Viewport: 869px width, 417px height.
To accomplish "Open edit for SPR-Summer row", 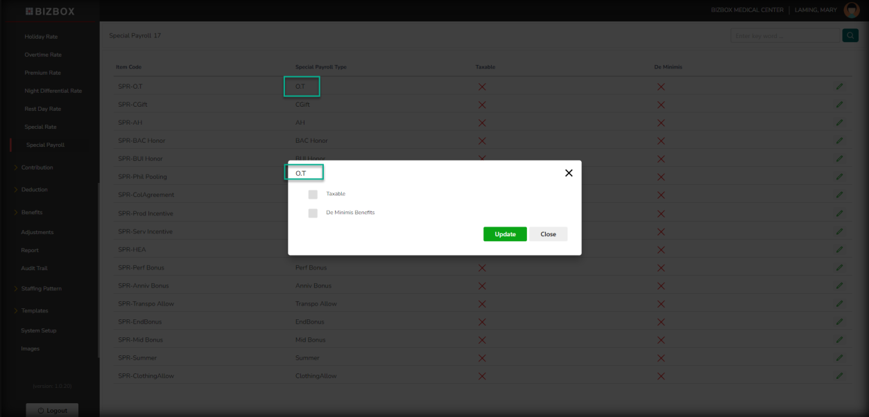I will point(839,357).
